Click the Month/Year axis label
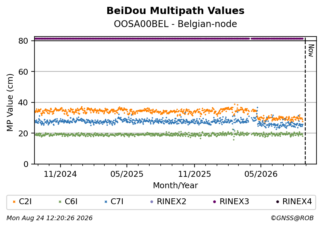The image size is (323, 228). [x=176, y=186]
